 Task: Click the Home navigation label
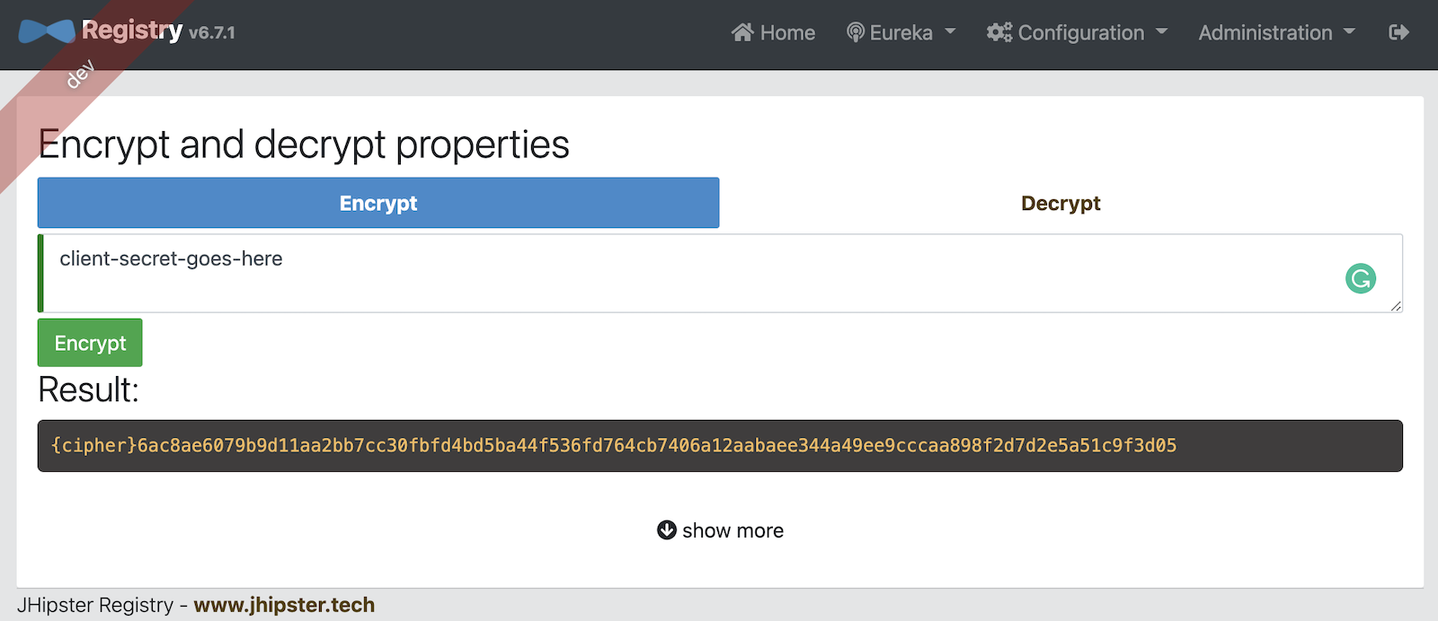[x=787, y=33]
